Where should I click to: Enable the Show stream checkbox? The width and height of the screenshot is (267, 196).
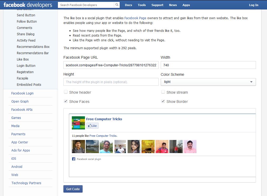[163, 92]
